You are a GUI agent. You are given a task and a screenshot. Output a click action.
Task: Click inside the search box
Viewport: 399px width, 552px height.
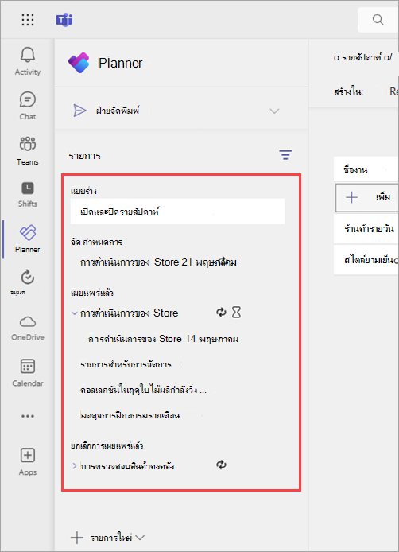378,20
